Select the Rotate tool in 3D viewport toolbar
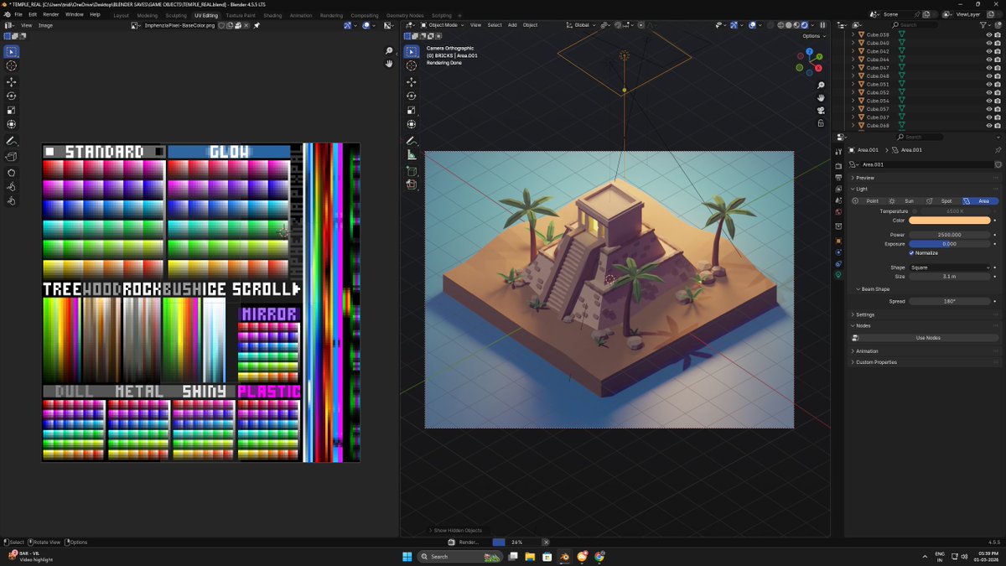 click(x=411, y=96)
